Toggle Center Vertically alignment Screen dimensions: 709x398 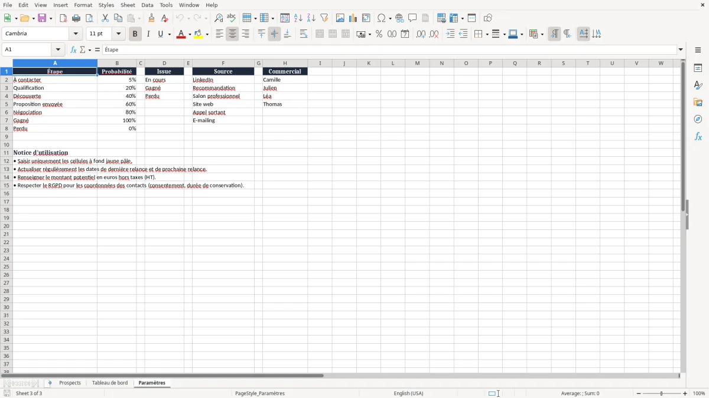pyautogui.click(x=274, y=34)
